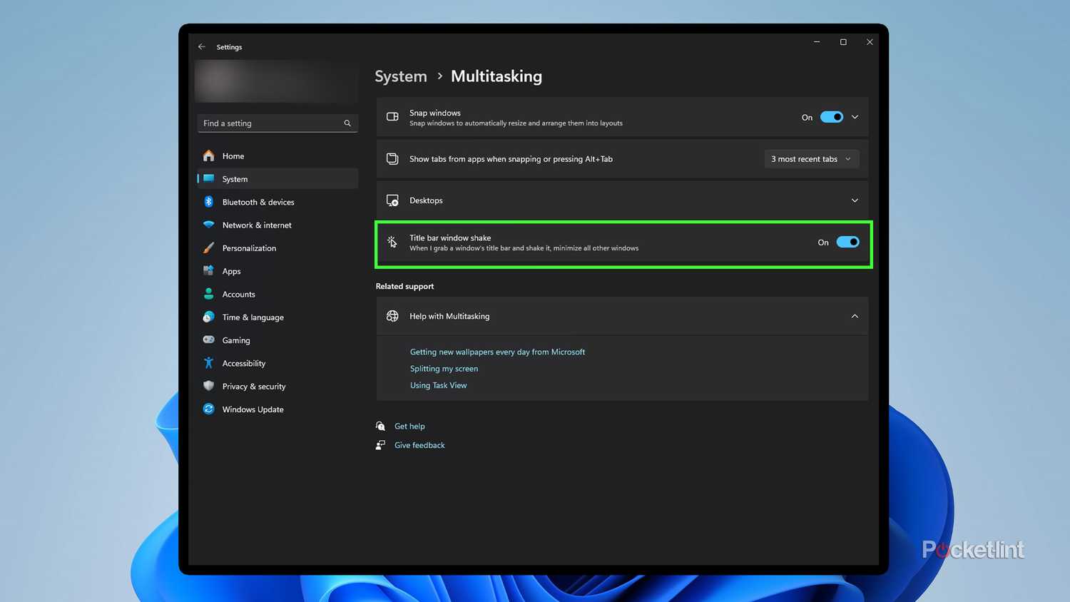Open the '3 most recent tabs' dropdown
Viewport: 1070px width, 602px height.
pos(811,158)
